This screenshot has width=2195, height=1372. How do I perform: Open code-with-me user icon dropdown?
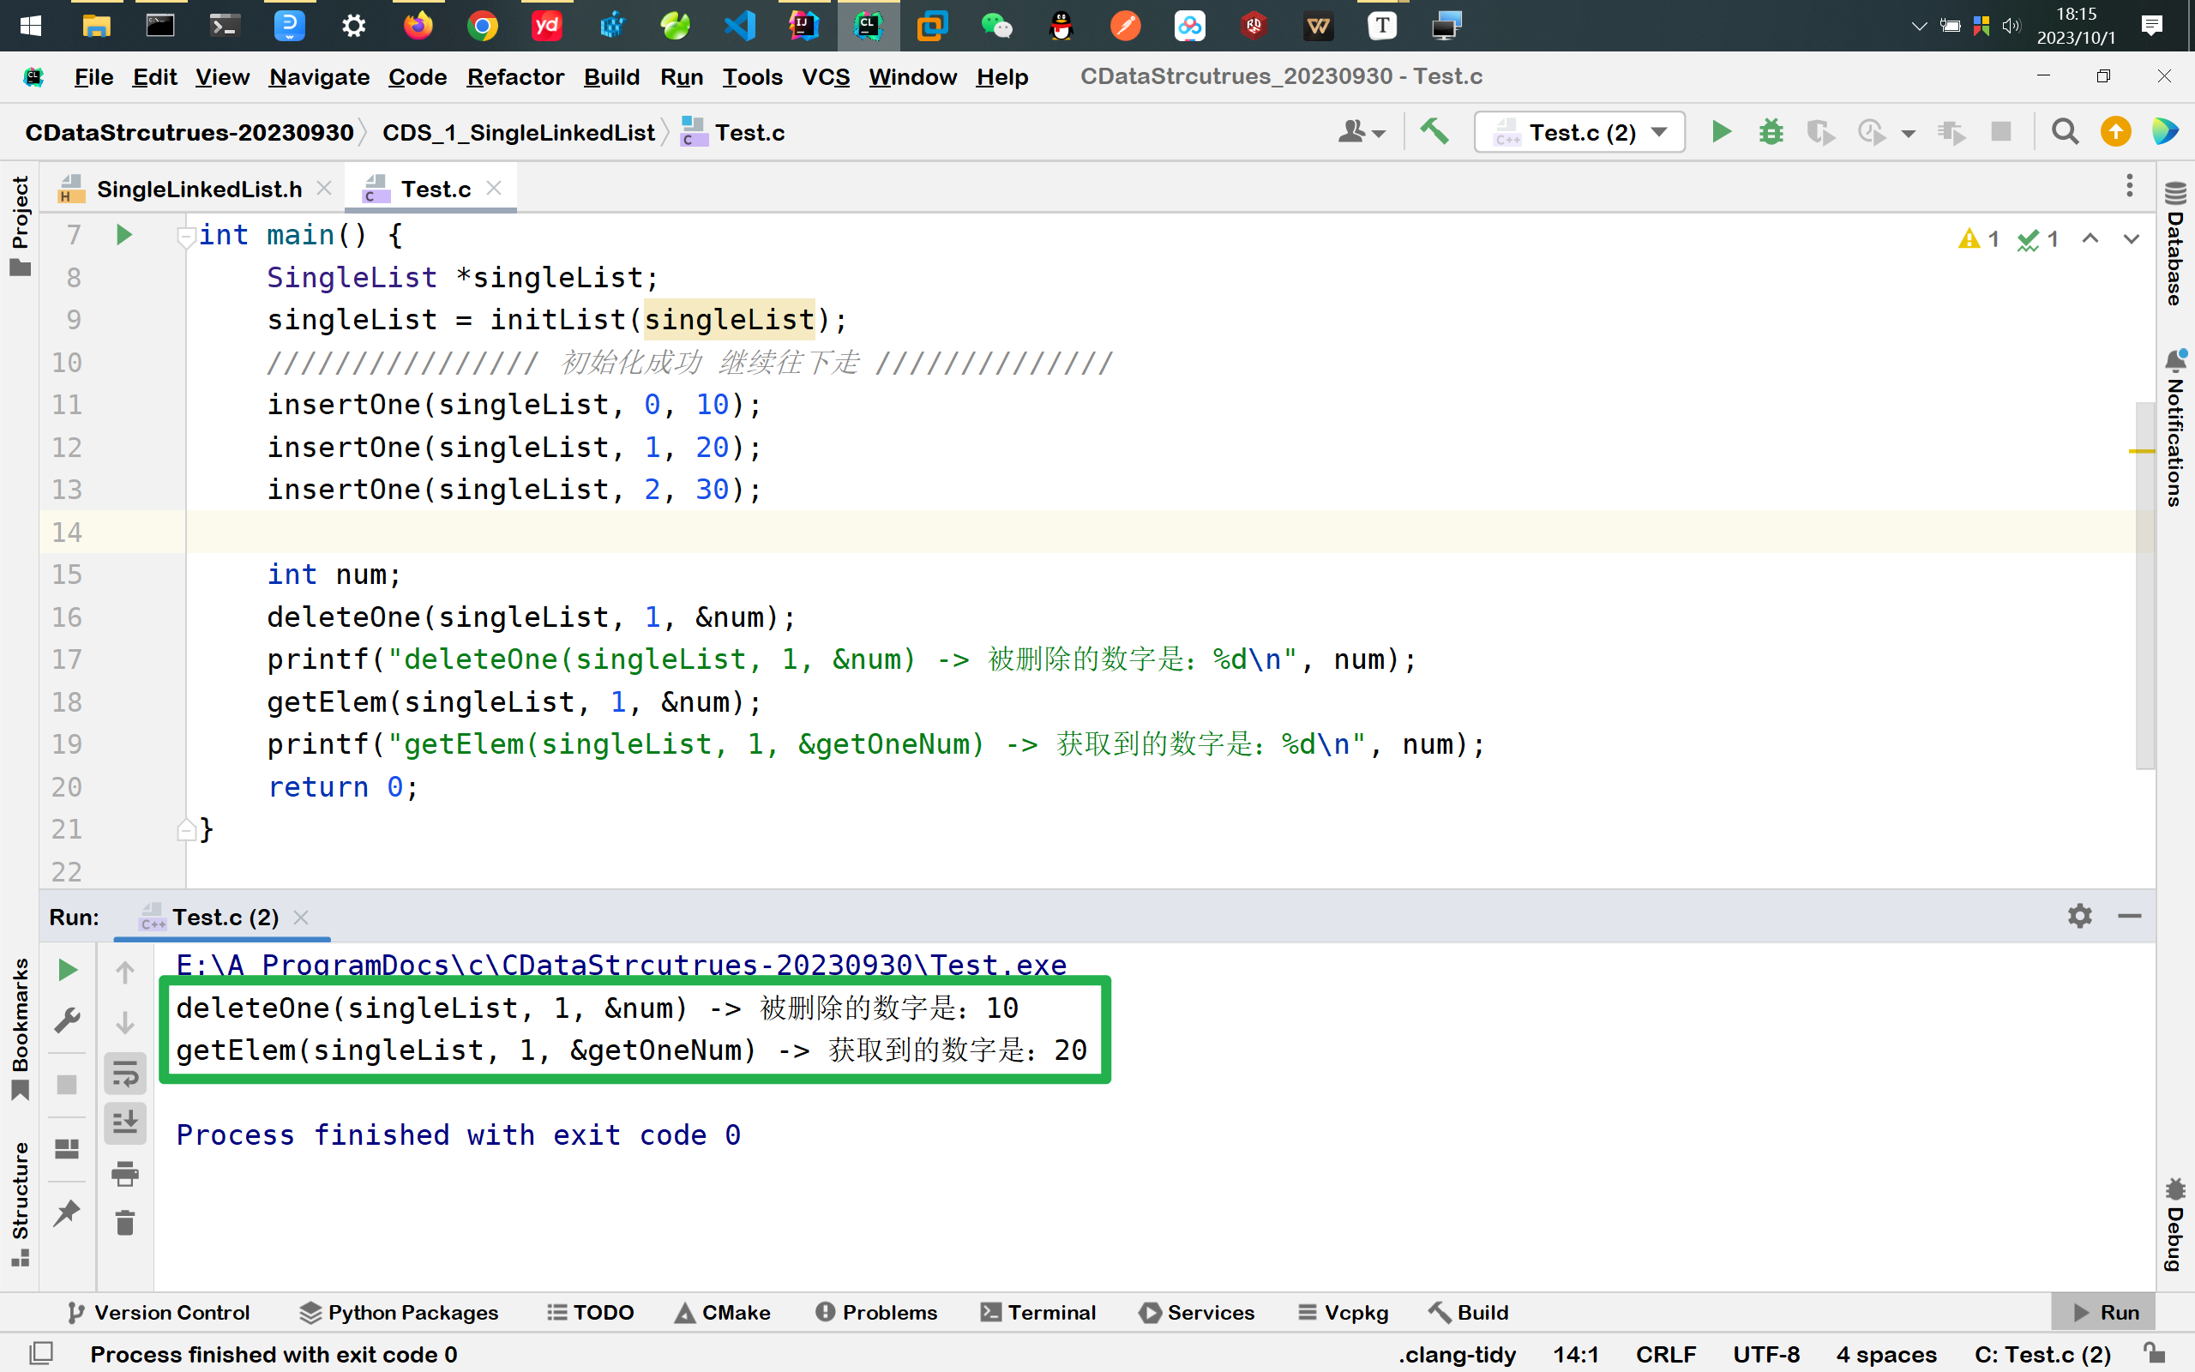pyautogui.click(x=1361, y=132)
